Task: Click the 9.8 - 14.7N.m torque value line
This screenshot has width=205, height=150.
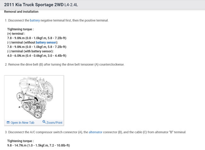Action: click(38, 145)
